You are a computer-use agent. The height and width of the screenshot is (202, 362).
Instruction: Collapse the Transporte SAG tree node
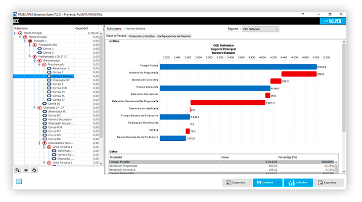pos(29,45)
